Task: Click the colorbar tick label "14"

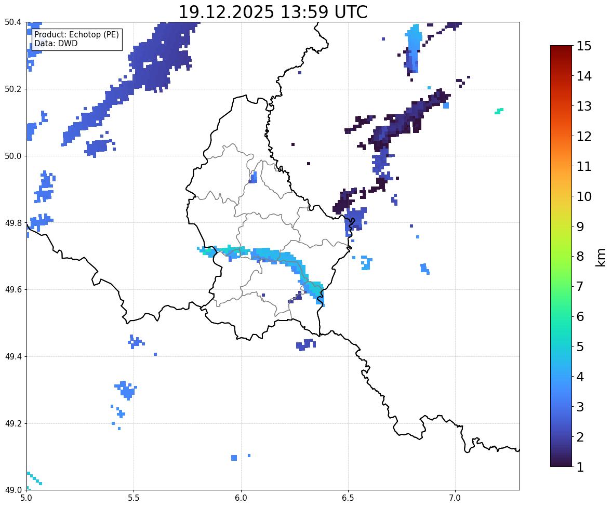Action: coord(584,76)
